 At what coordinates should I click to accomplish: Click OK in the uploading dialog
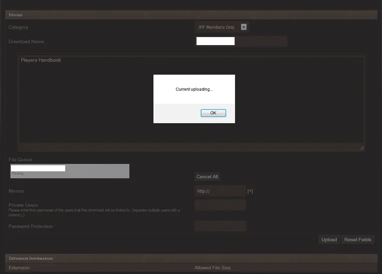213,113
